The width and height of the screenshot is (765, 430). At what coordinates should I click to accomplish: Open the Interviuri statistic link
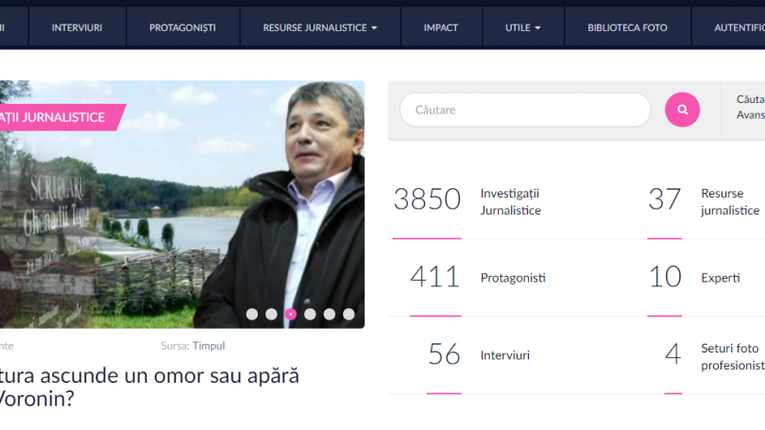(505, 355)
